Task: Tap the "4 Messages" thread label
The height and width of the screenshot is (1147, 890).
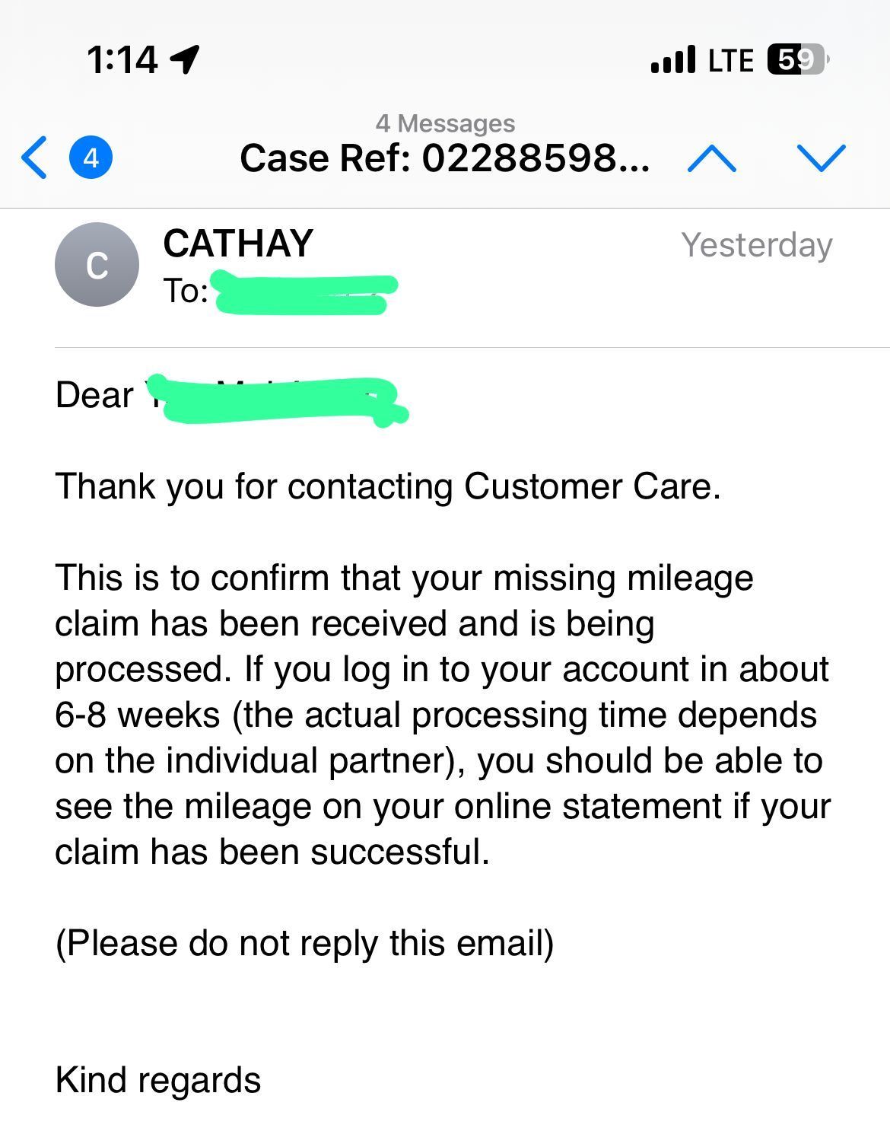Action: (x=445, y=123)
